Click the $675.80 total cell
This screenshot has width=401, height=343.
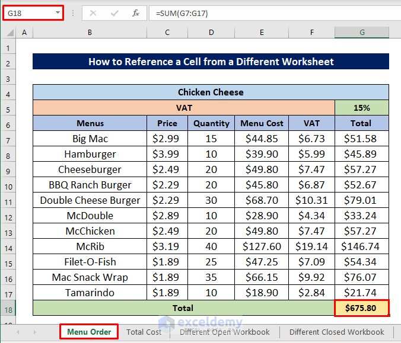coord(362,309)
